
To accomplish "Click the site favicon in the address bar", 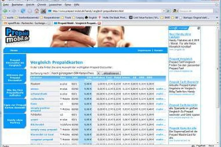I will (50, 11).
